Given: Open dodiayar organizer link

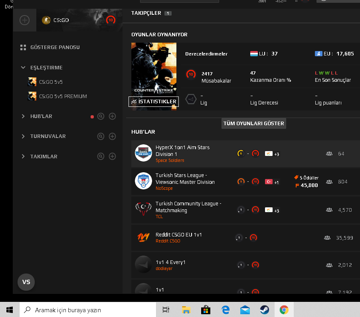Looking at the screenshot, I should point(164,268).
